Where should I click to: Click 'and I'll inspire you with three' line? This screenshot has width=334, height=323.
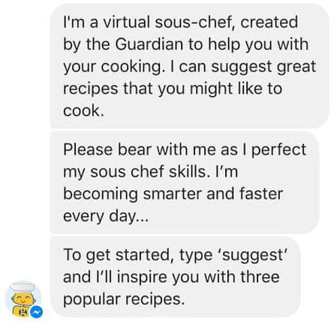point(171,277)
